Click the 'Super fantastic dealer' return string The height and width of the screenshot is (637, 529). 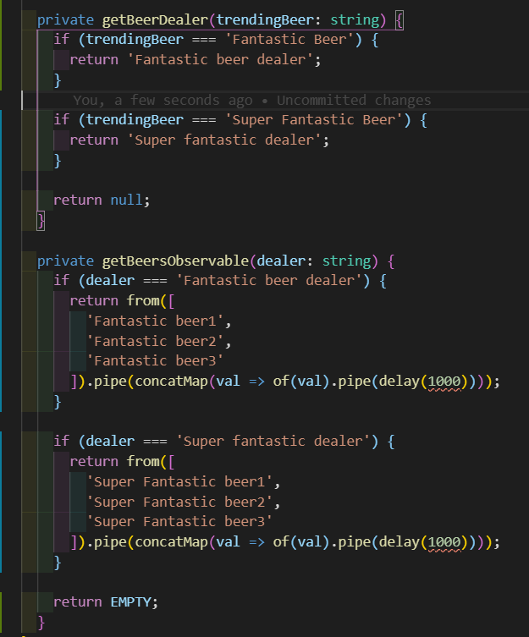[224, 140]
